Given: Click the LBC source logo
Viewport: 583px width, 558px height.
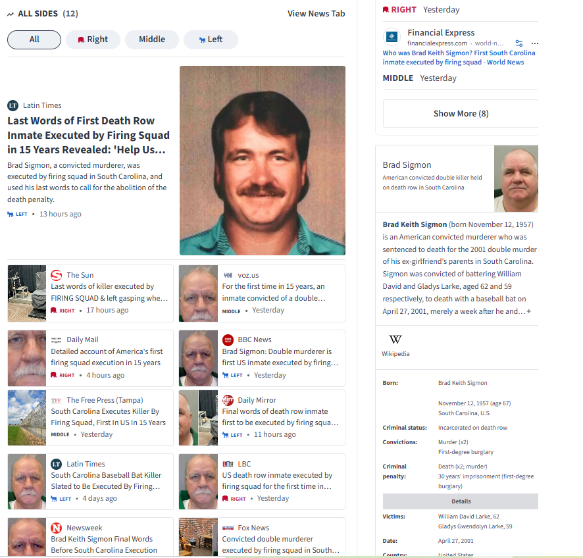Looking at the screenshot, I should [228, 464].
